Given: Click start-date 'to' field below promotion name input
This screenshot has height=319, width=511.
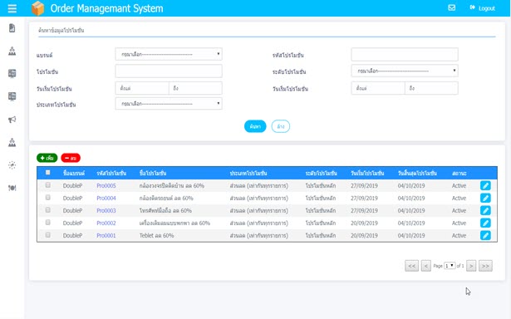Looking at the screenshot, I should 195,88.
